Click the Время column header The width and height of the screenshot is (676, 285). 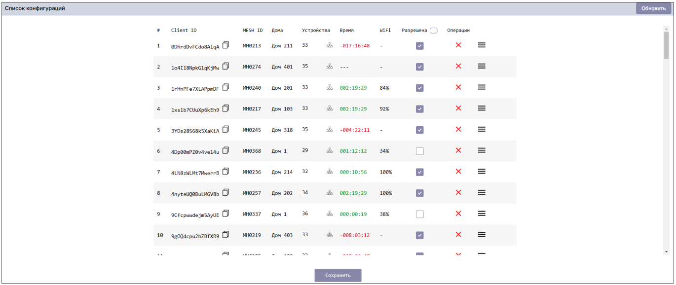pyautogui.click(x=346, y=31)
